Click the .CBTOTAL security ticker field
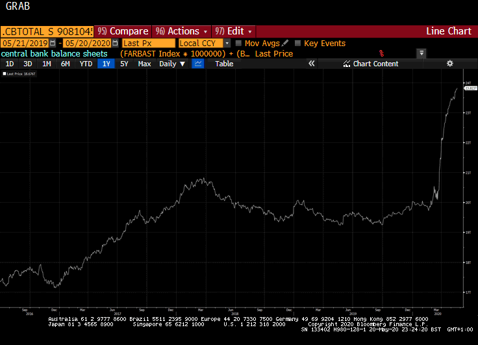478x345 pixels. [x=47, y=32]
